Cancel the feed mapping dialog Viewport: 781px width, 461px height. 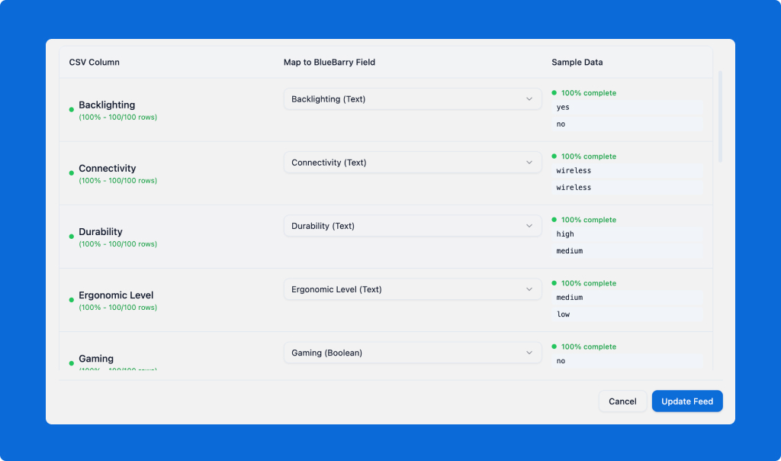(x=622, y=401)
